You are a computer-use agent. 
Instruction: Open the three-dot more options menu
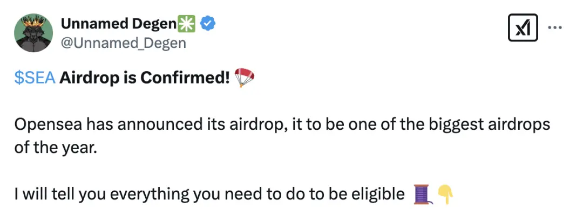tap(555, 27)
